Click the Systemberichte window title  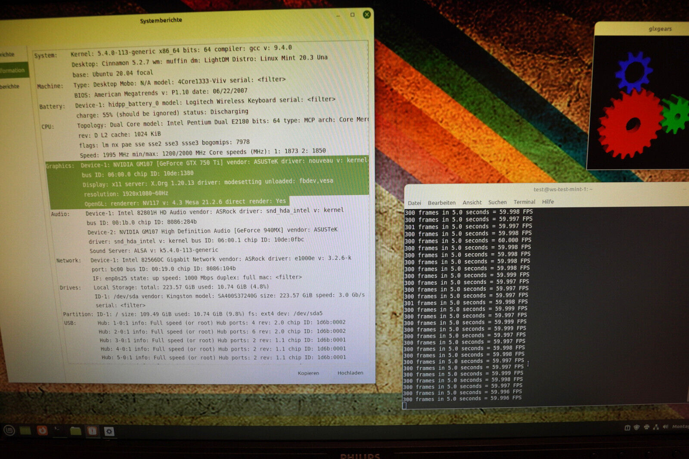coord(161,20)
